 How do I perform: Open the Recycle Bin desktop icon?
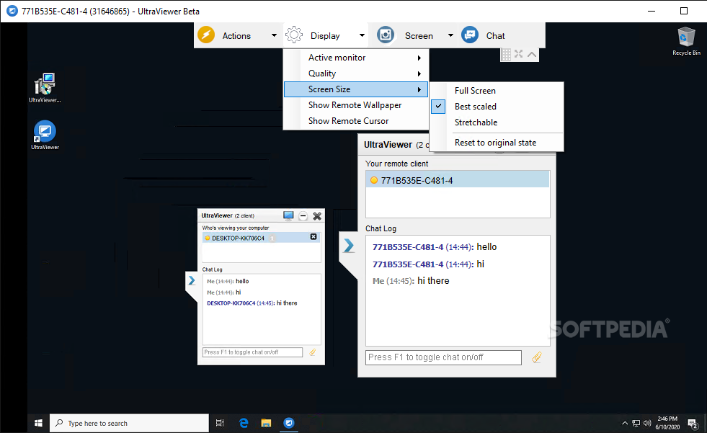(686, 41)
